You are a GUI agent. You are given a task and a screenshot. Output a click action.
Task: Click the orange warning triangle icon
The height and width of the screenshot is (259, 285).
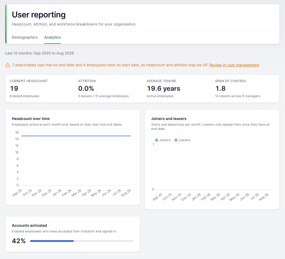[8, 65]
